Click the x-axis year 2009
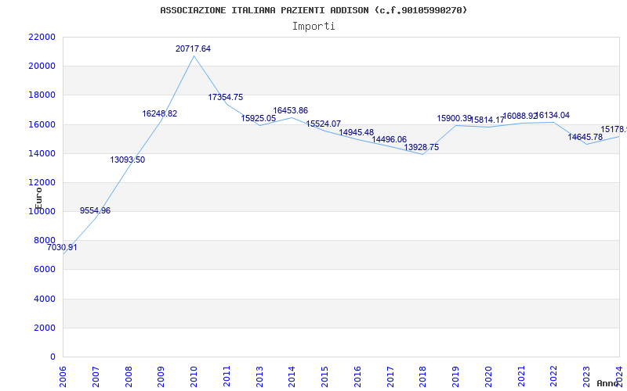Image resolution: width=627 pixels, height=391 pixels. [x=161, y=376]
